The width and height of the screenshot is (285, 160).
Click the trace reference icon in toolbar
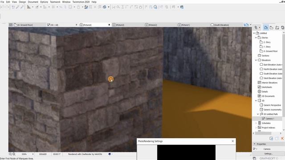point(86,7)
